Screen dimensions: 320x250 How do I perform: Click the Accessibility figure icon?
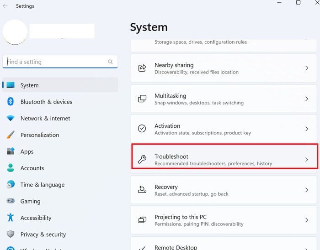coord(11,218)
